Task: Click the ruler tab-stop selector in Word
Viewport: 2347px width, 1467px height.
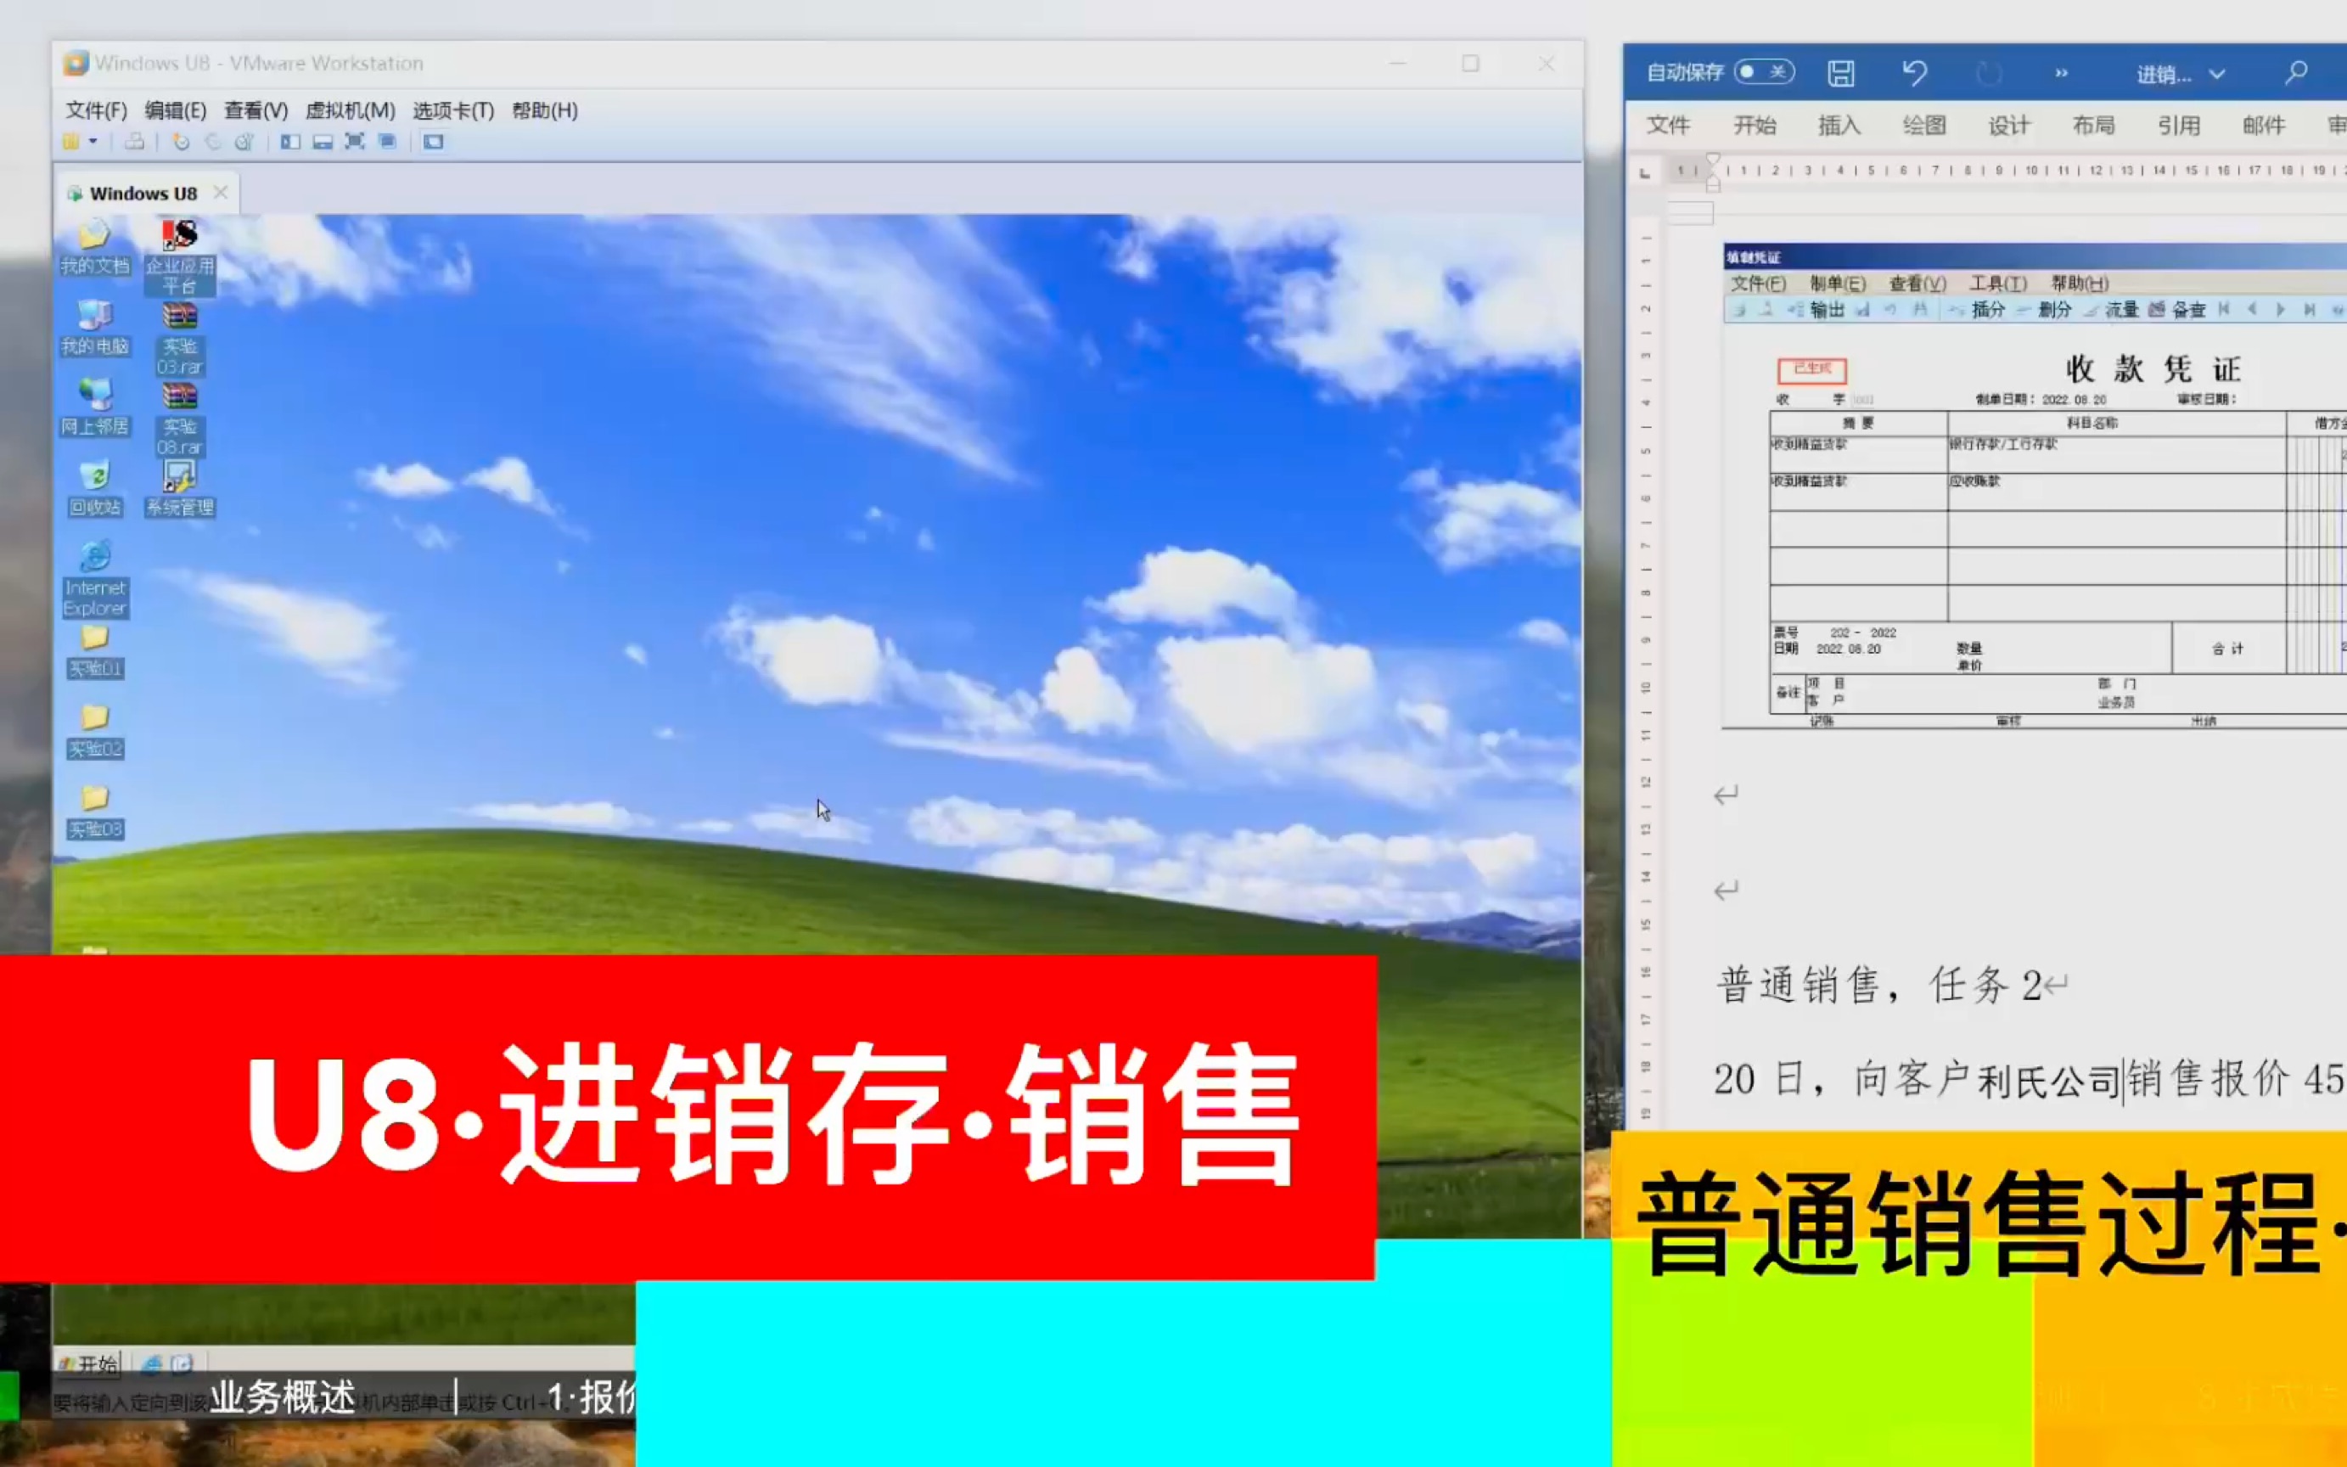Action: 1645,174
